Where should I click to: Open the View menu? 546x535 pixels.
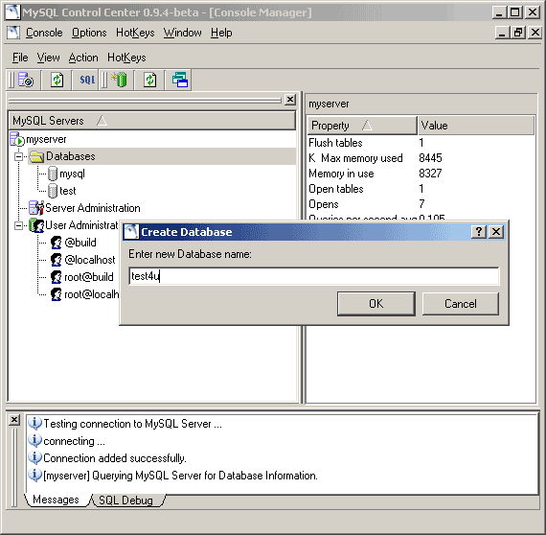tap(49, 58)
